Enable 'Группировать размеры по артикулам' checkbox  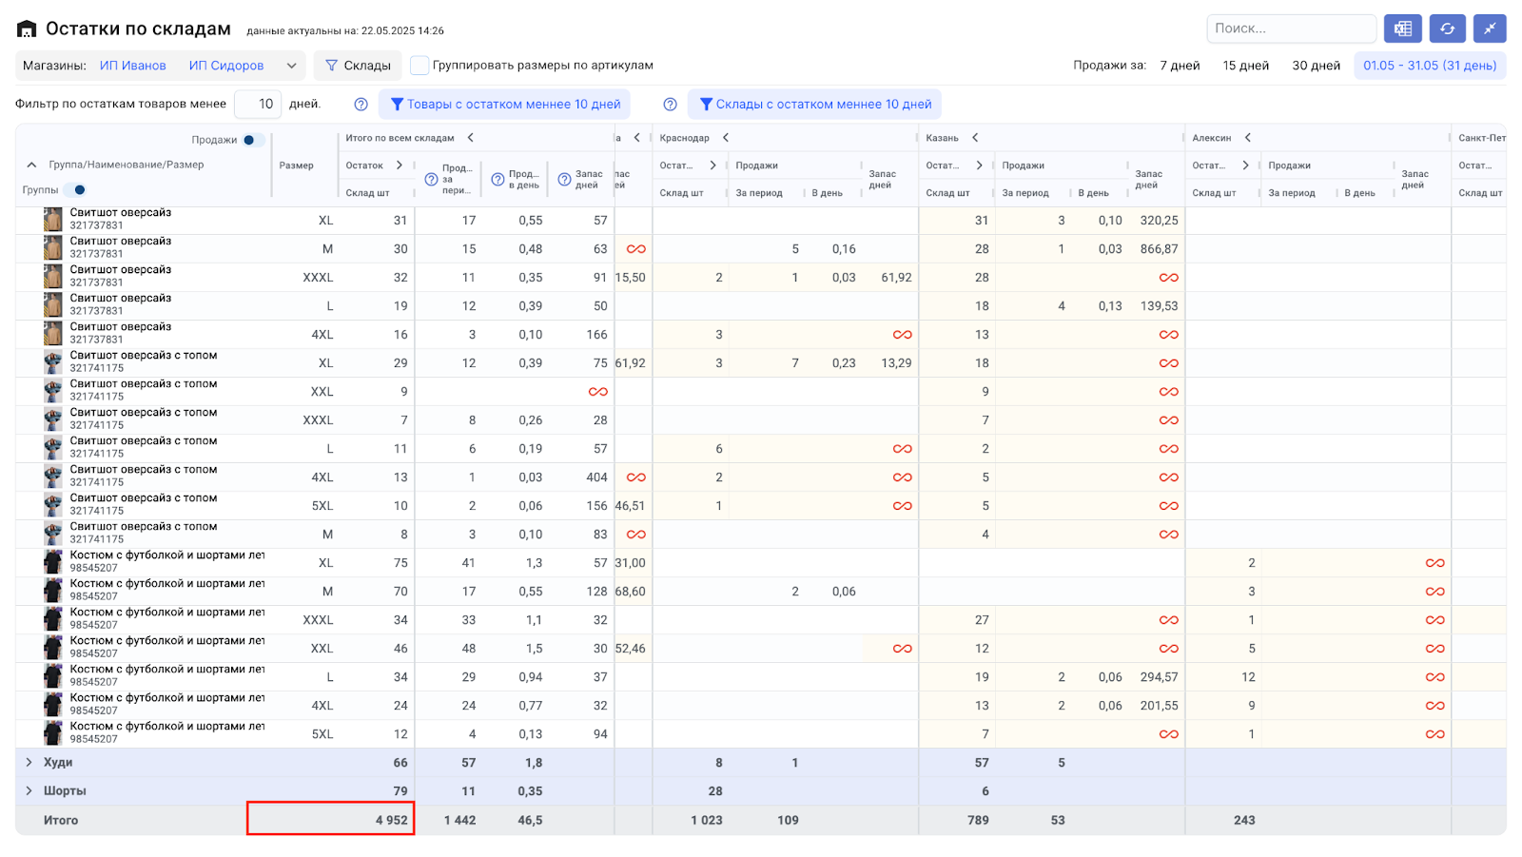pos(420,66)
